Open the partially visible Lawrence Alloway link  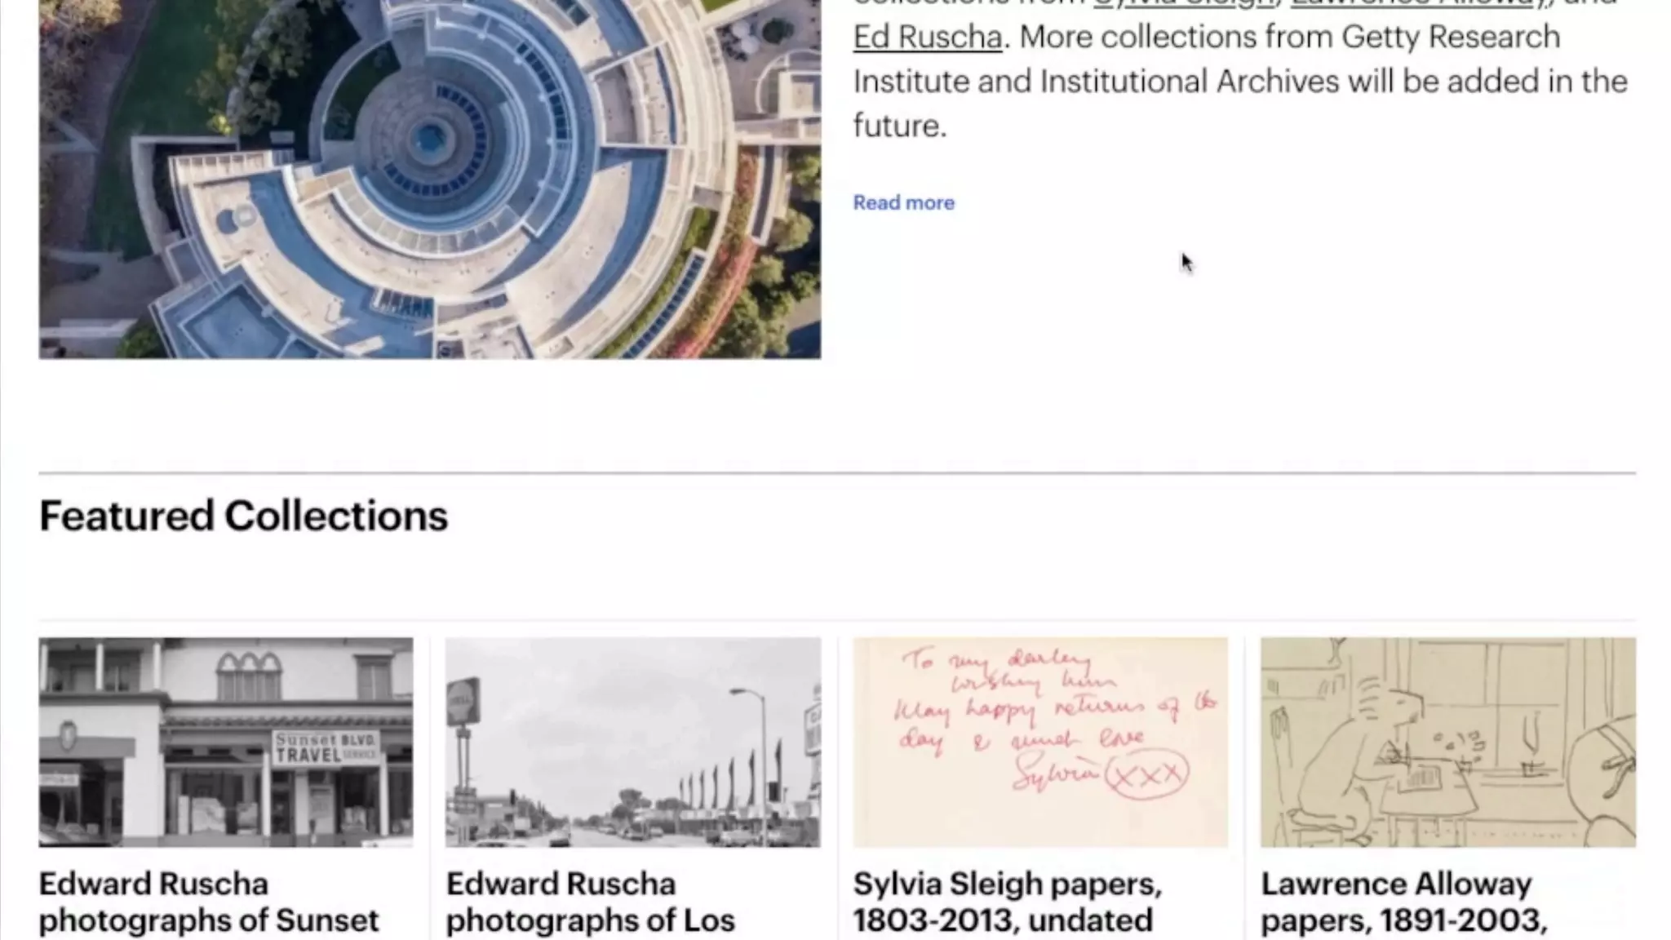(x=1413, y=3)
